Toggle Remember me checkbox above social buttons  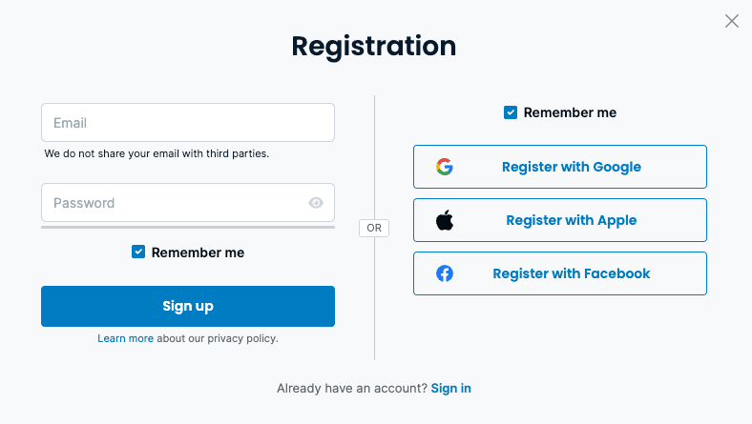point(511,112)
